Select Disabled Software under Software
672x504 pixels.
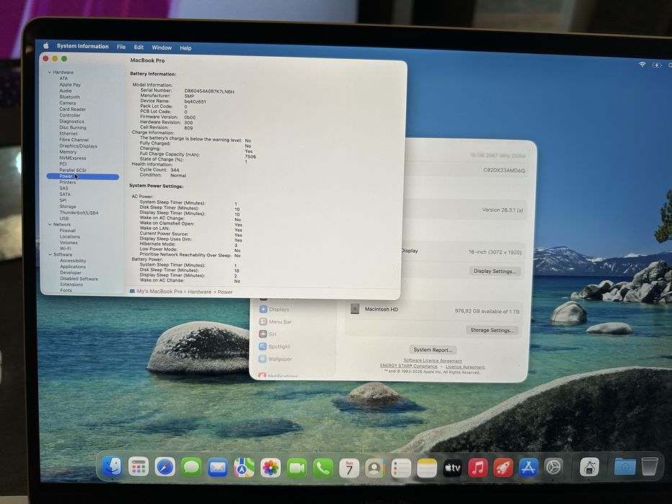pyautogui.click(x=79, y=278)
